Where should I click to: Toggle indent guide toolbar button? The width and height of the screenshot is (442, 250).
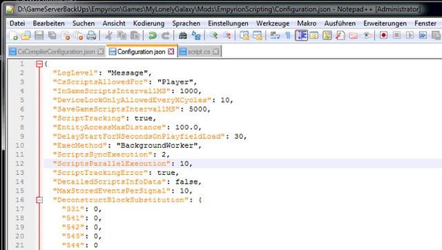coord(301,35)
